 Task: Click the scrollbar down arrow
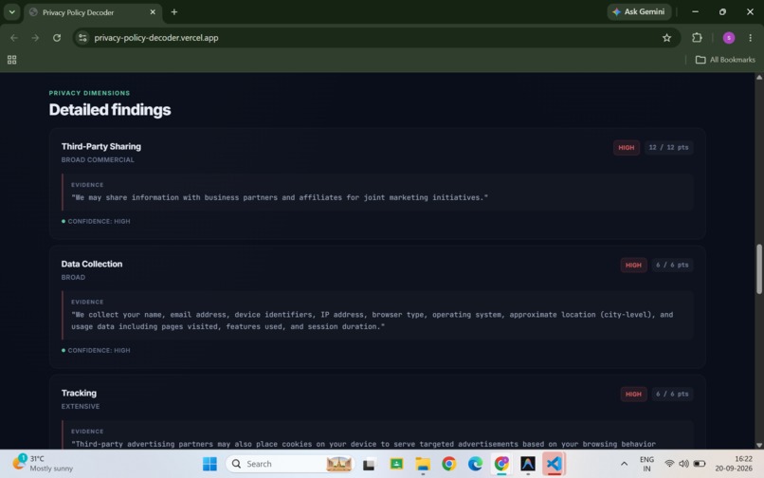point(758,445)
